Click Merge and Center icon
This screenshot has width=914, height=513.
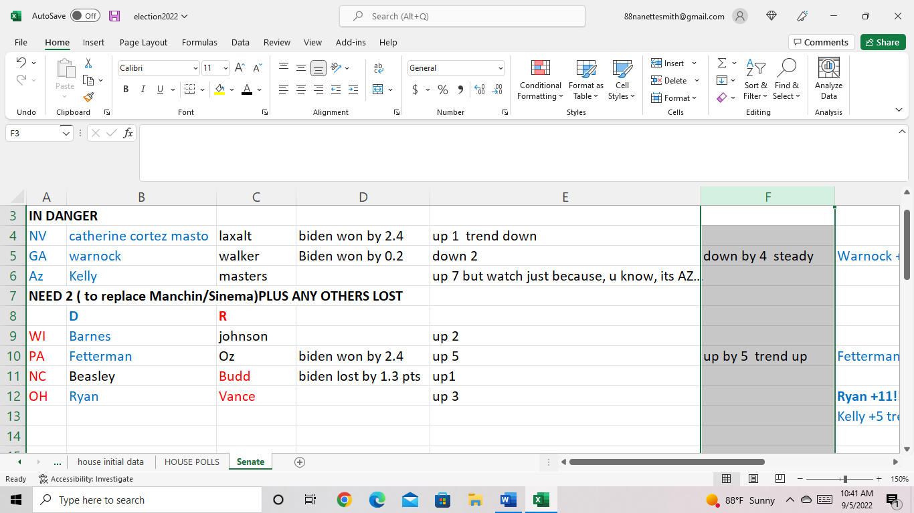(x=378, y=90)
